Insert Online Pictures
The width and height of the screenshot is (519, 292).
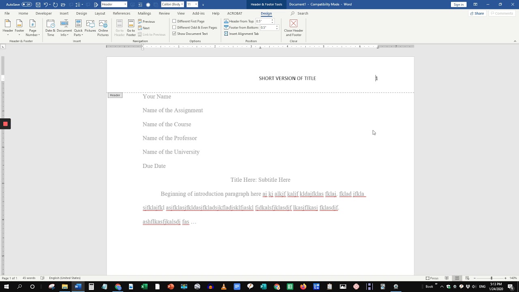(x=103, y=28)
